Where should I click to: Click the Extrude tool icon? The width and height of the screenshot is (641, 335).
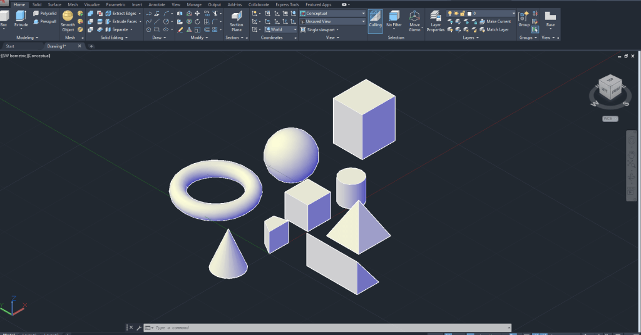pos(21,17)
